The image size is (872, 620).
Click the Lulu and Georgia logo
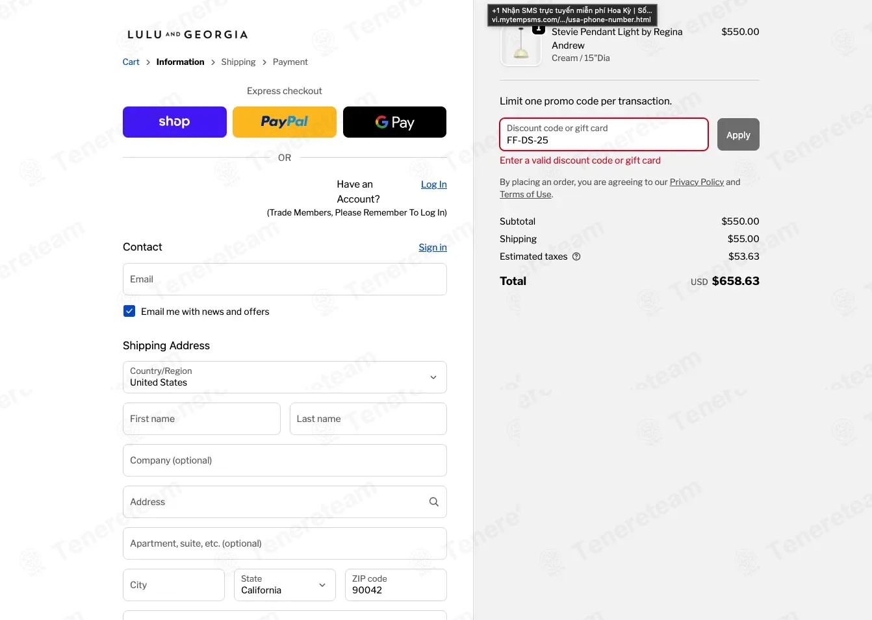pyautogui.click(x=187, y=34)
